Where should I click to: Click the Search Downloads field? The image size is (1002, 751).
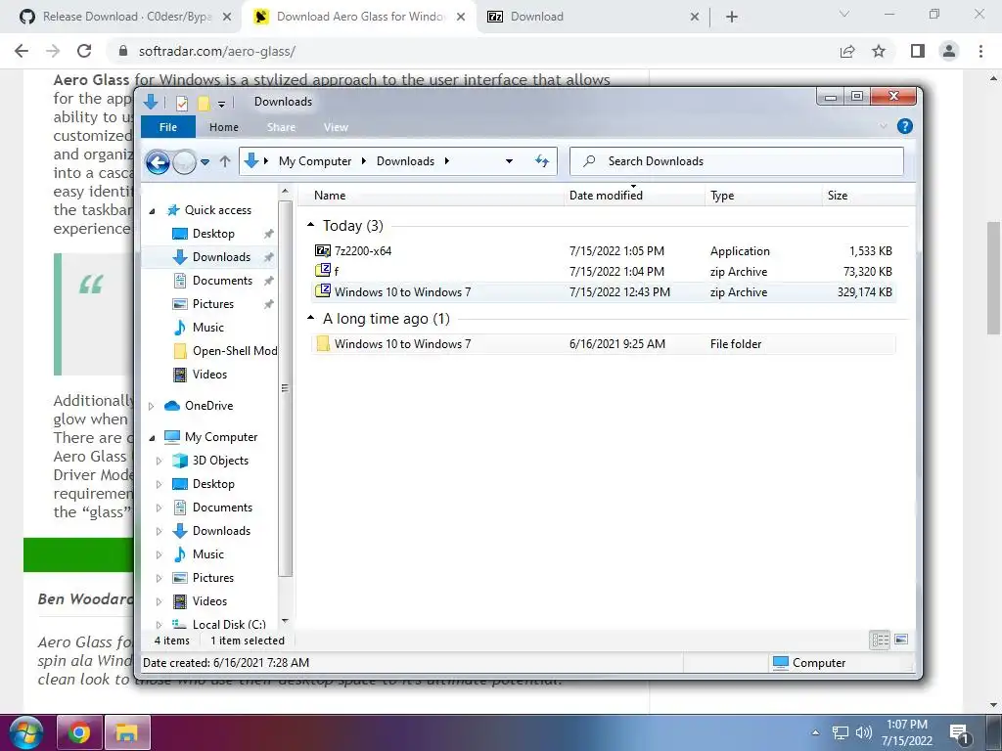click(x=736, y=161)
